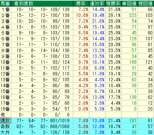The height and width of the screenshot is (135, 154).
Task: Click the 868/1068 count in 奇数 row
Action: pos(60,126)
